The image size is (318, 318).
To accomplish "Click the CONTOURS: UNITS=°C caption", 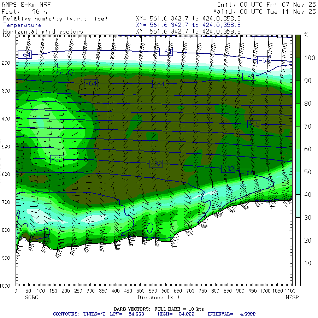I will 79,314.
